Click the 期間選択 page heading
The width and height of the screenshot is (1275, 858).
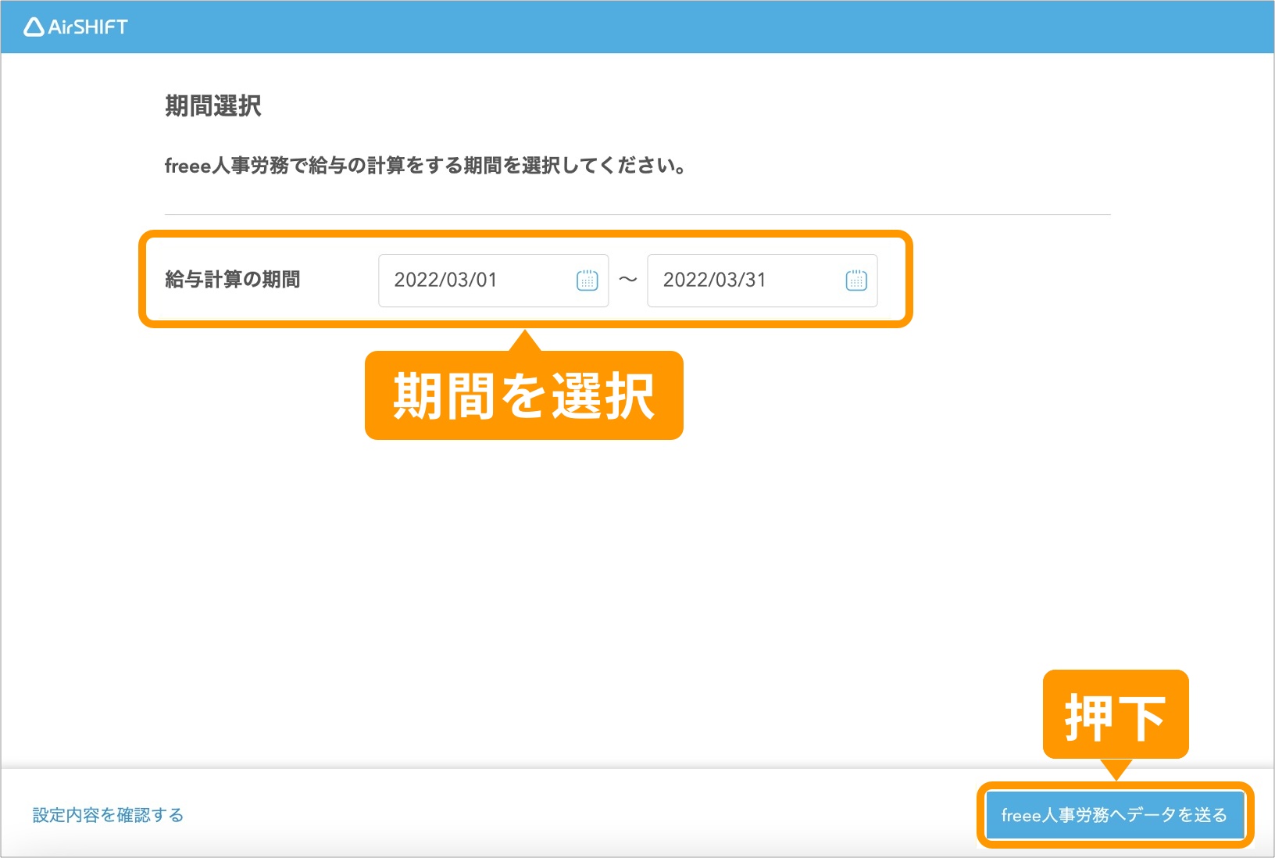(x=212, y=105)
